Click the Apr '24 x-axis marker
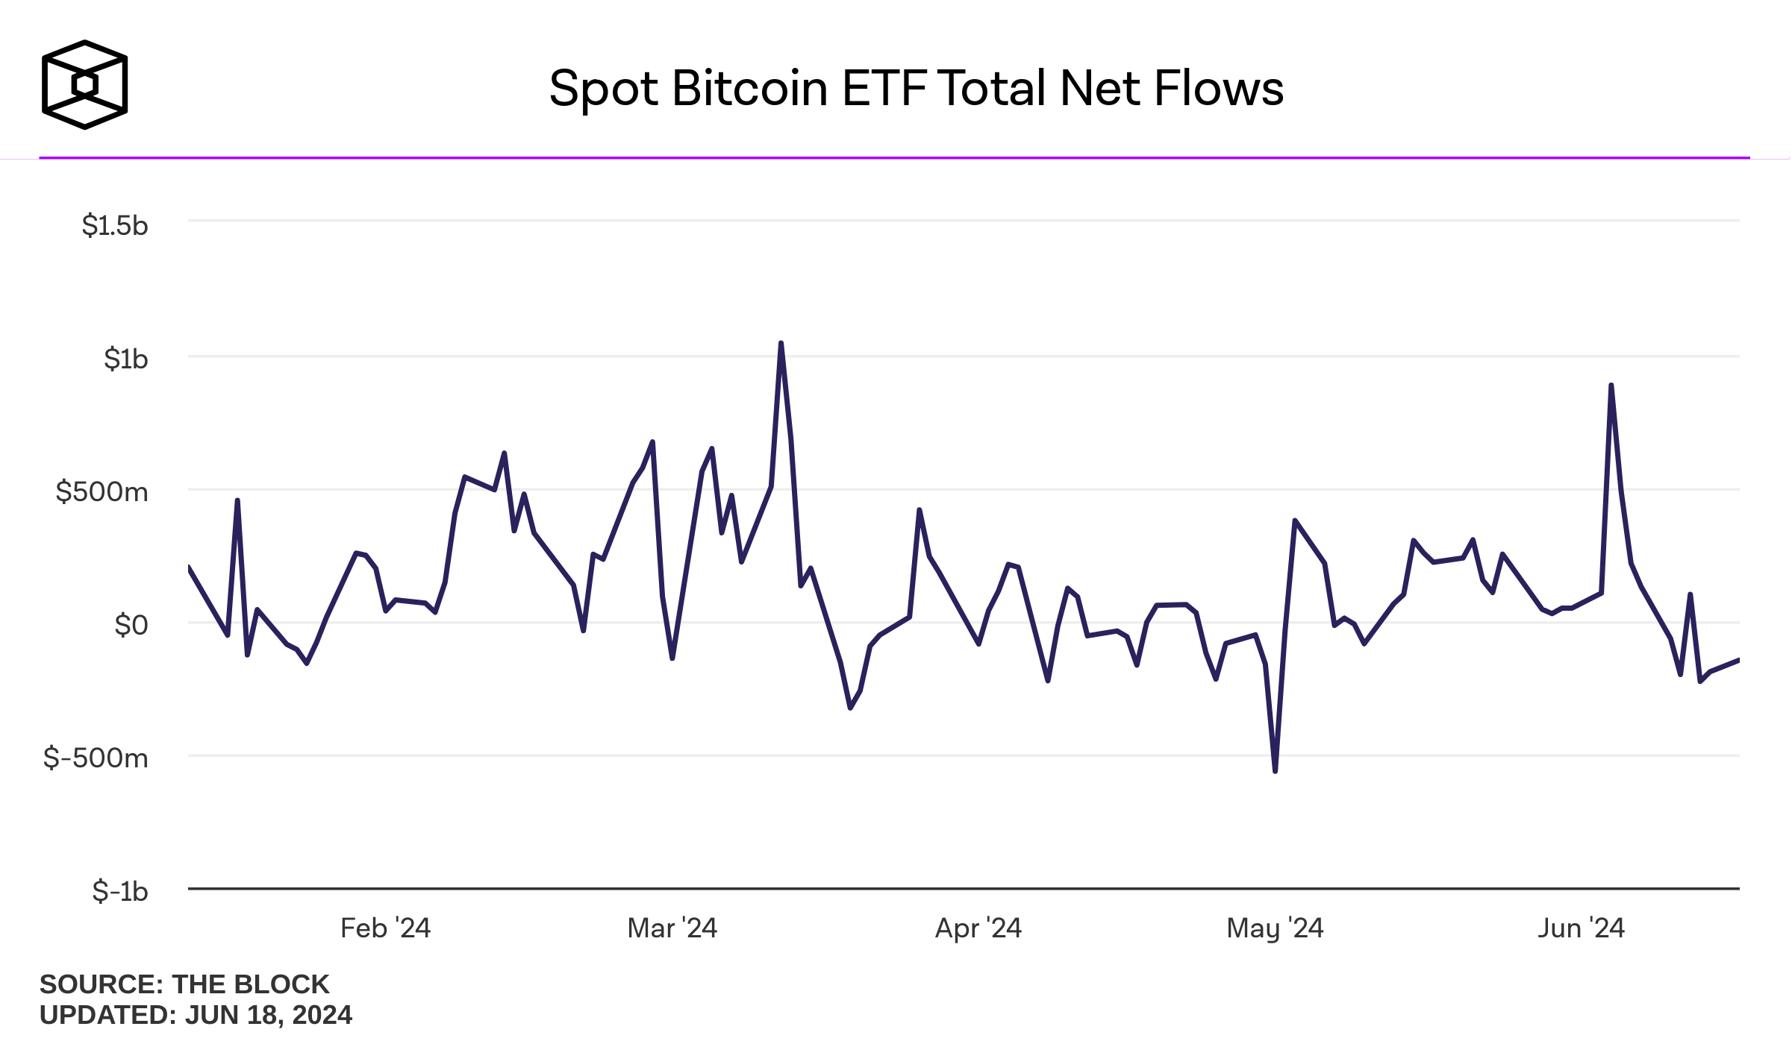 coord(978,928)
